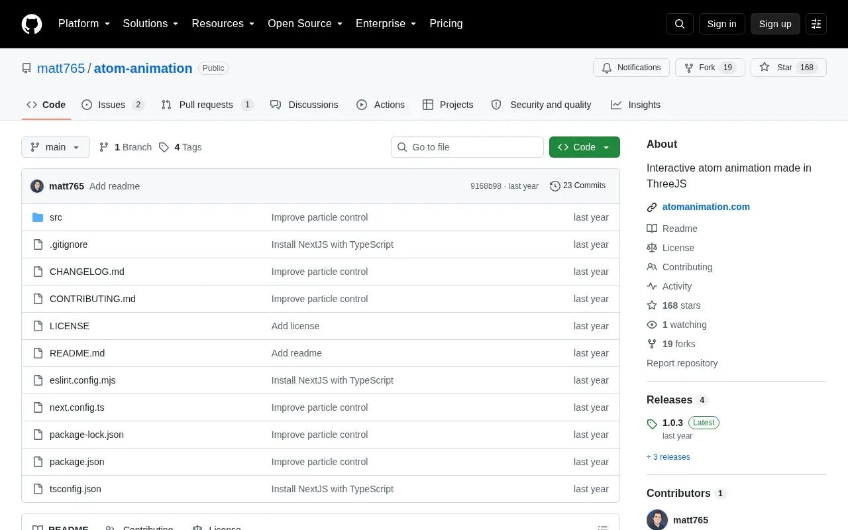Click the Sign up button

click(x=775, y=24)
